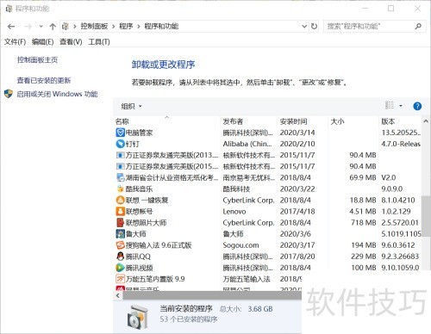
Task: Click the Sogou.com publisher cell
Action: coord(240,245)
